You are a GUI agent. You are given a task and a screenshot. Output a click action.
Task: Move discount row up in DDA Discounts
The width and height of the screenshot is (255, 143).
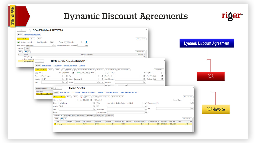[x=25, y=52]
